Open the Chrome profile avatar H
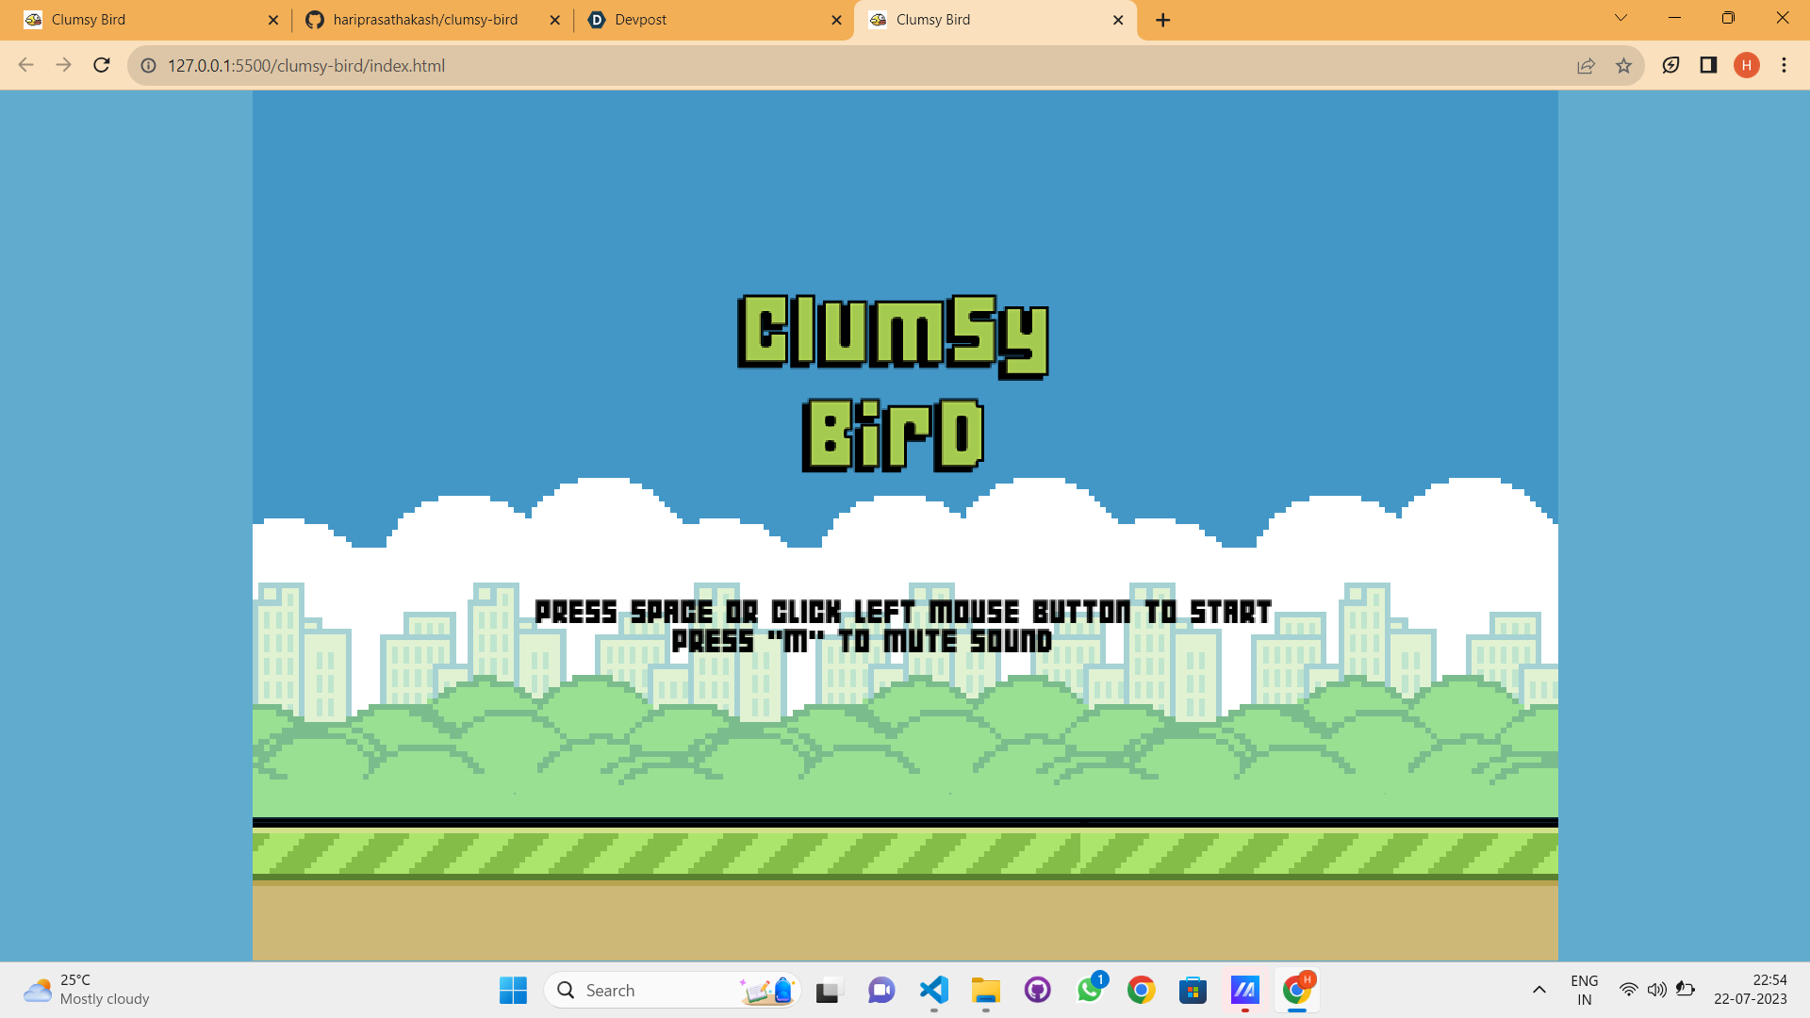Screen dimensions: 1810x1018 coord(1746,65)
